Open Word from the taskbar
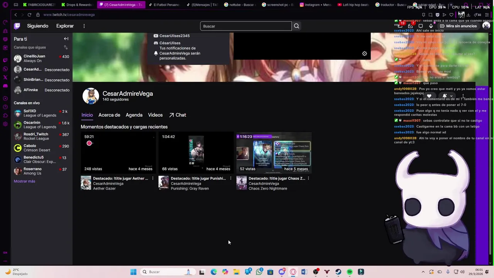The height and width of the screenshot is (278, 494). 304,272
